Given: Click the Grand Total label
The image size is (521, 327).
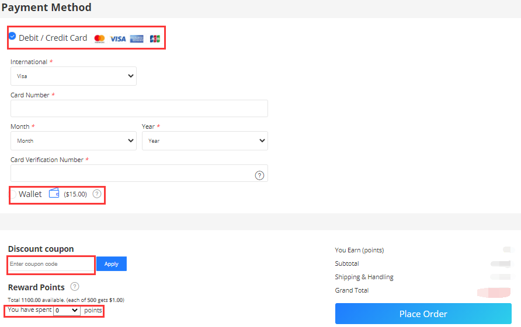Looking at the screenshot, I should pyautogui.click(x=352, y=290).
